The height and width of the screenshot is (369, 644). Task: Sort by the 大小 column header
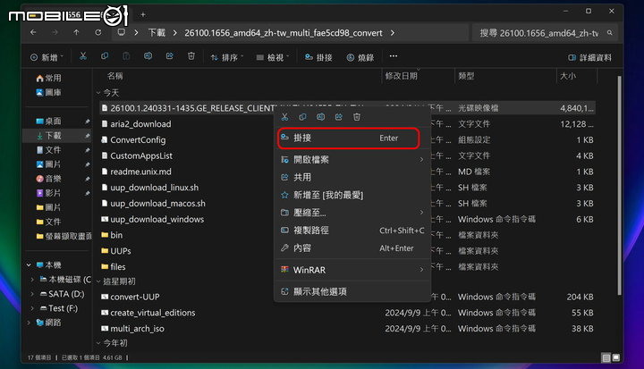[568, 76]
